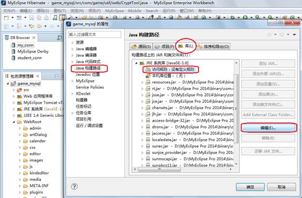
Task: Click the dialog forward navigation arrow
Action: (282, 35)
